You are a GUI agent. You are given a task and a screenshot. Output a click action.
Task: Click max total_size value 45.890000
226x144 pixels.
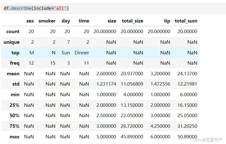pos(132,137)
